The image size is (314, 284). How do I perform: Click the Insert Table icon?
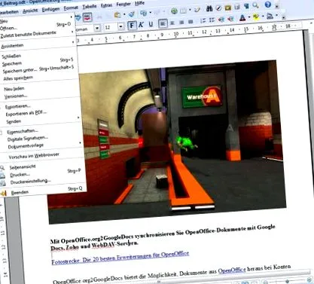point(184,11)
